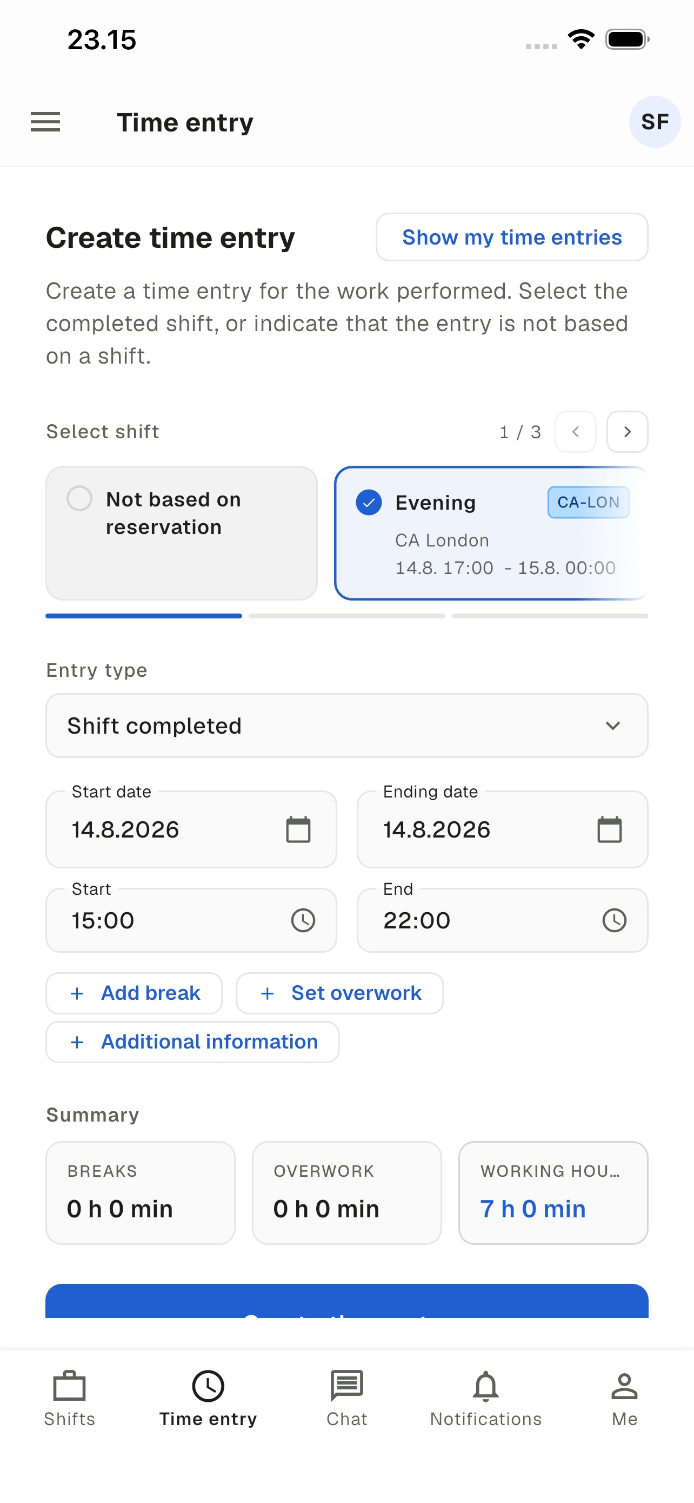The height and width of the screenshot is (1503, 694).
Task: Go to the previous shift page
Action: (x=575, y=432)
